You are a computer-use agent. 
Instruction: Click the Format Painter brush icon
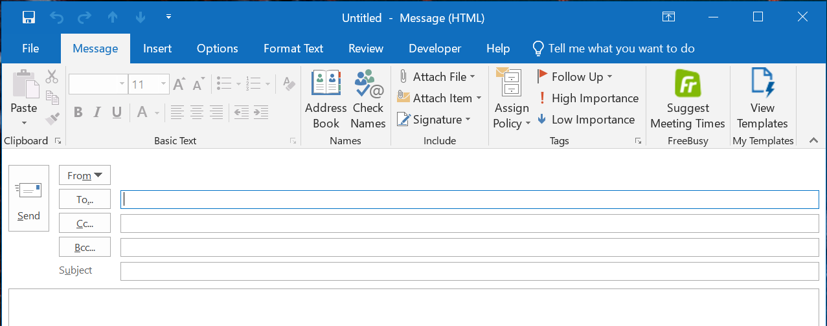[52, 119]
